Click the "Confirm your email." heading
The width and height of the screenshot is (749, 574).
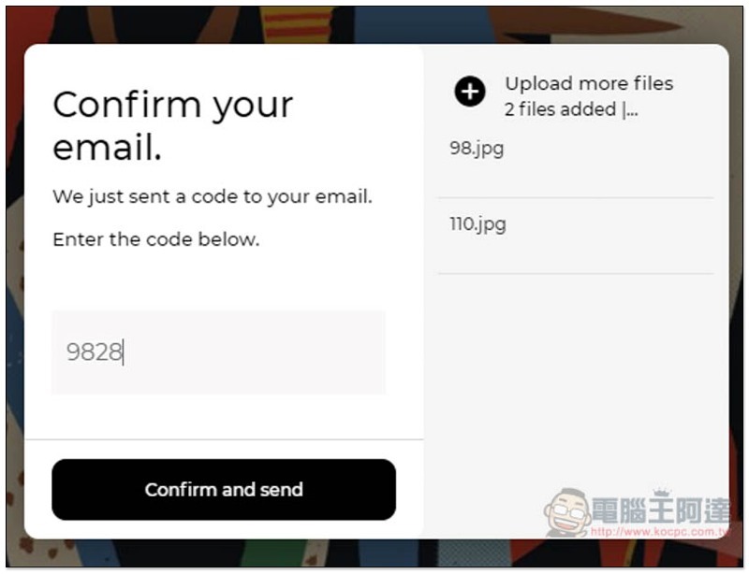coord(173,125)
